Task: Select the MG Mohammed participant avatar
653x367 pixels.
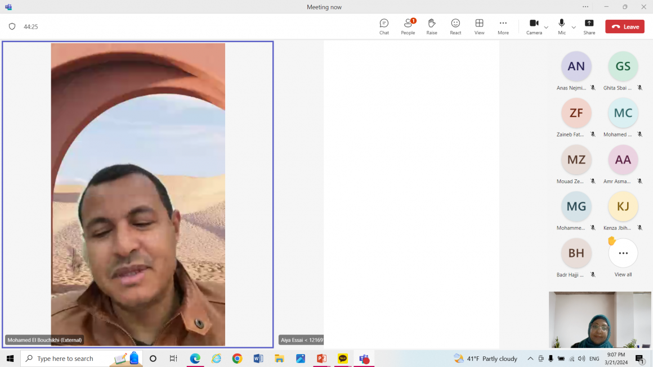Action: point(576,206)
